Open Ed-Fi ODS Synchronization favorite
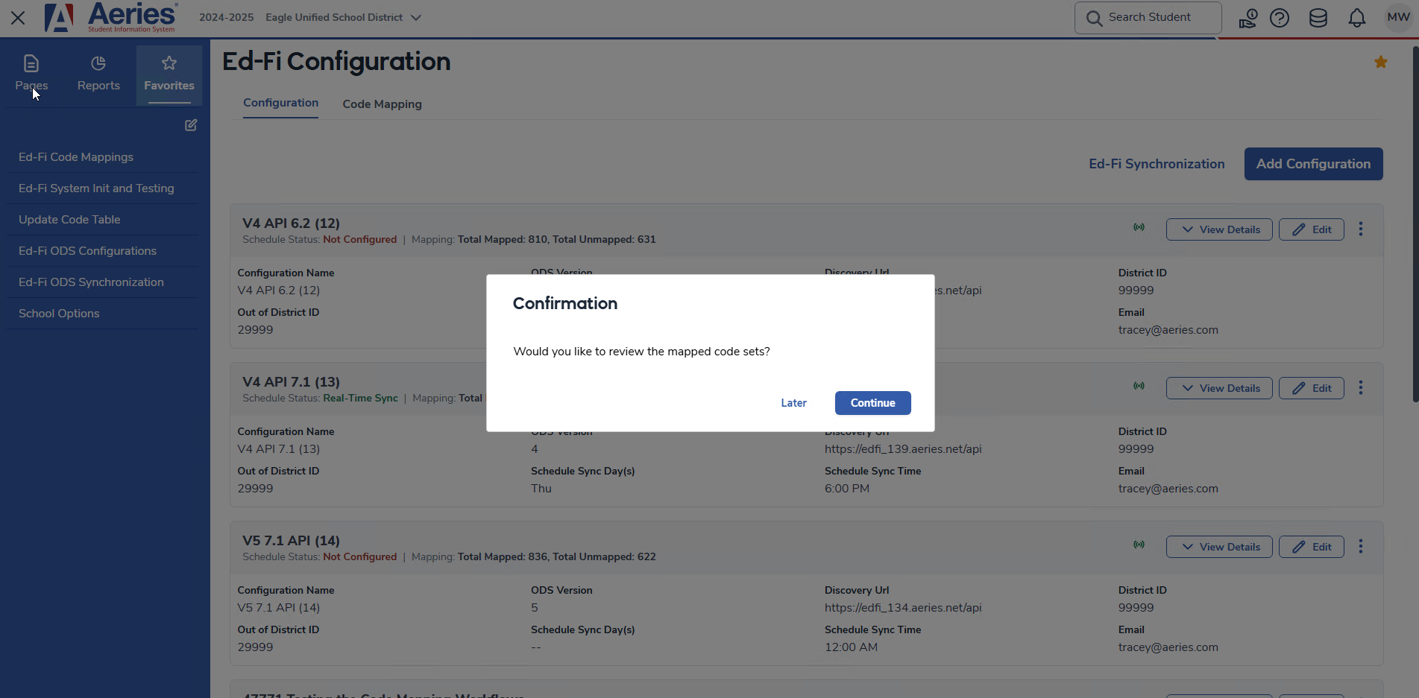 91,282
